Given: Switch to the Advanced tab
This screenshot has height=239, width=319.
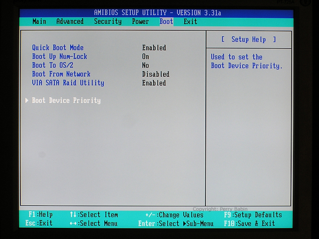Looking at the screenshot, I should [x=70, y=22].
